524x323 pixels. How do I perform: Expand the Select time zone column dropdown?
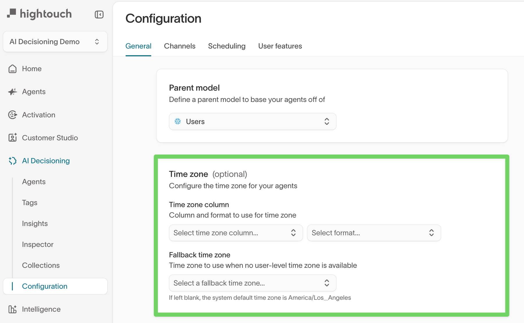point(236,233)
